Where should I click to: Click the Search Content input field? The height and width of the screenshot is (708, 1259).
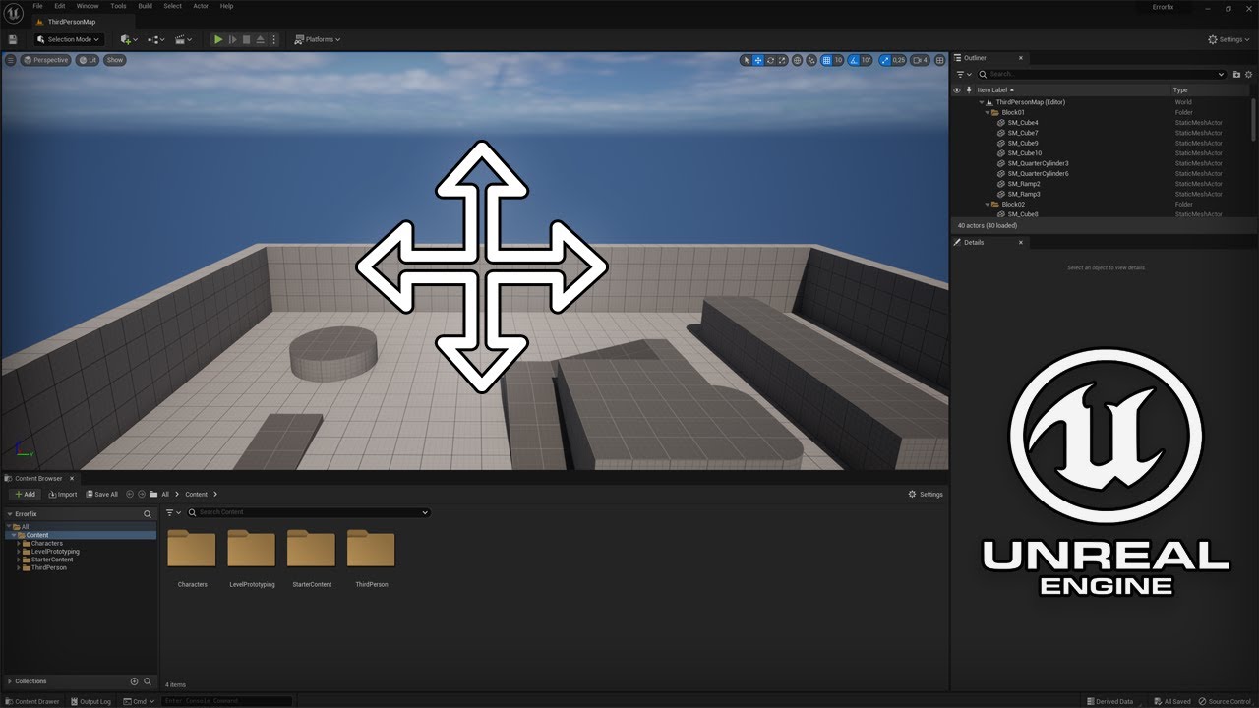coord(309,512)
